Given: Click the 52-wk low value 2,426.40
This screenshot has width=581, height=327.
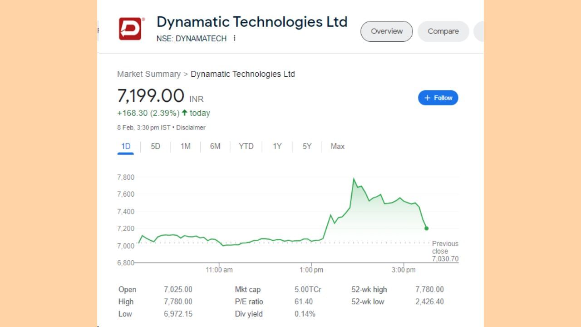Looking at the screenshot, I should tap(429, 302).
